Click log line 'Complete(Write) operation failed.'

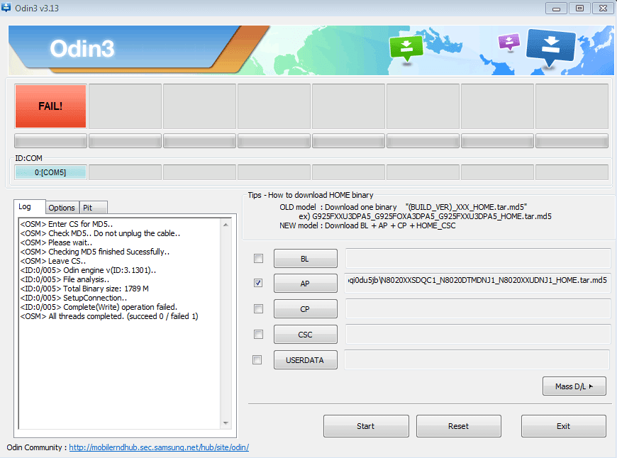click(x=99, y=307)
